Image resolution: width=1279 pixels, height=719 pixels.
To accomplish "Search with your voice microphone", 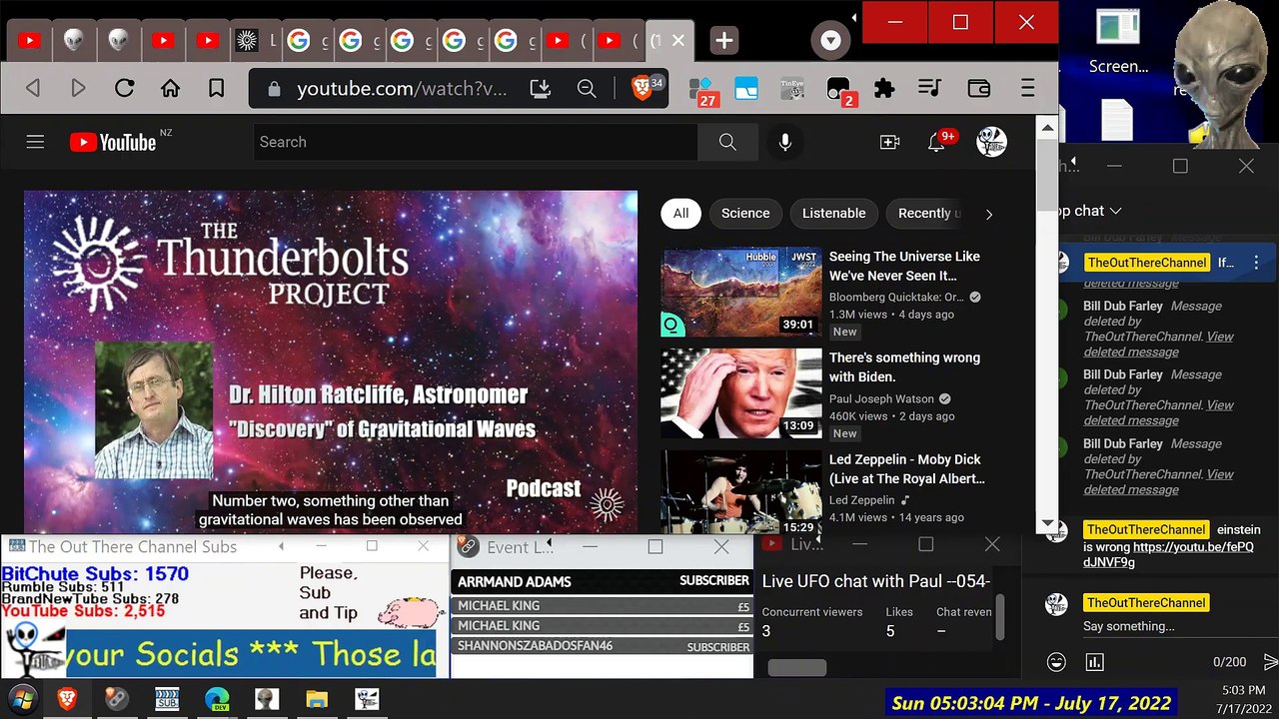I will coord(785,142).
